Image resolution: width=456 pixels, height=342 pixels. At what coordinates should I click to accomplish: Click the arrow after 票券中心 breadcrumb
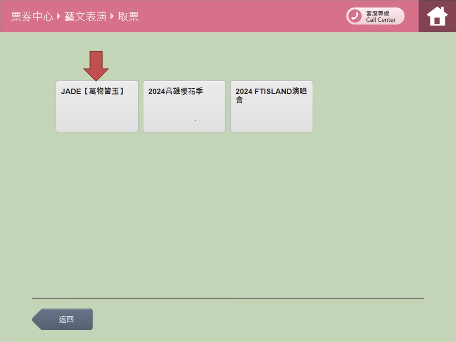tap(59, 16)
